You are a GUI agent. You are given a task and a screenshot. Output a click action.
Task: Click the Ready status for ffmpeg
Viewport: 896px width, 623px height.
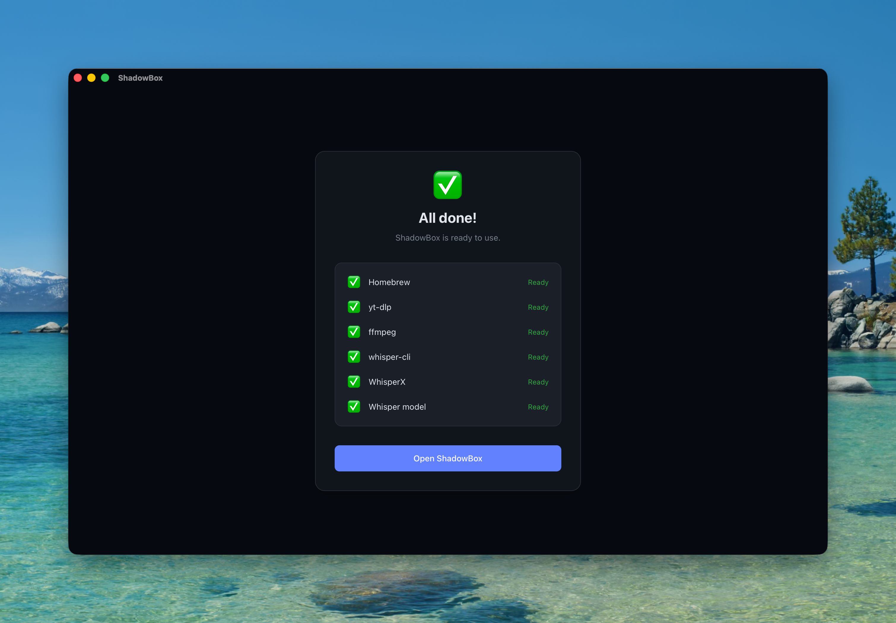538,332
